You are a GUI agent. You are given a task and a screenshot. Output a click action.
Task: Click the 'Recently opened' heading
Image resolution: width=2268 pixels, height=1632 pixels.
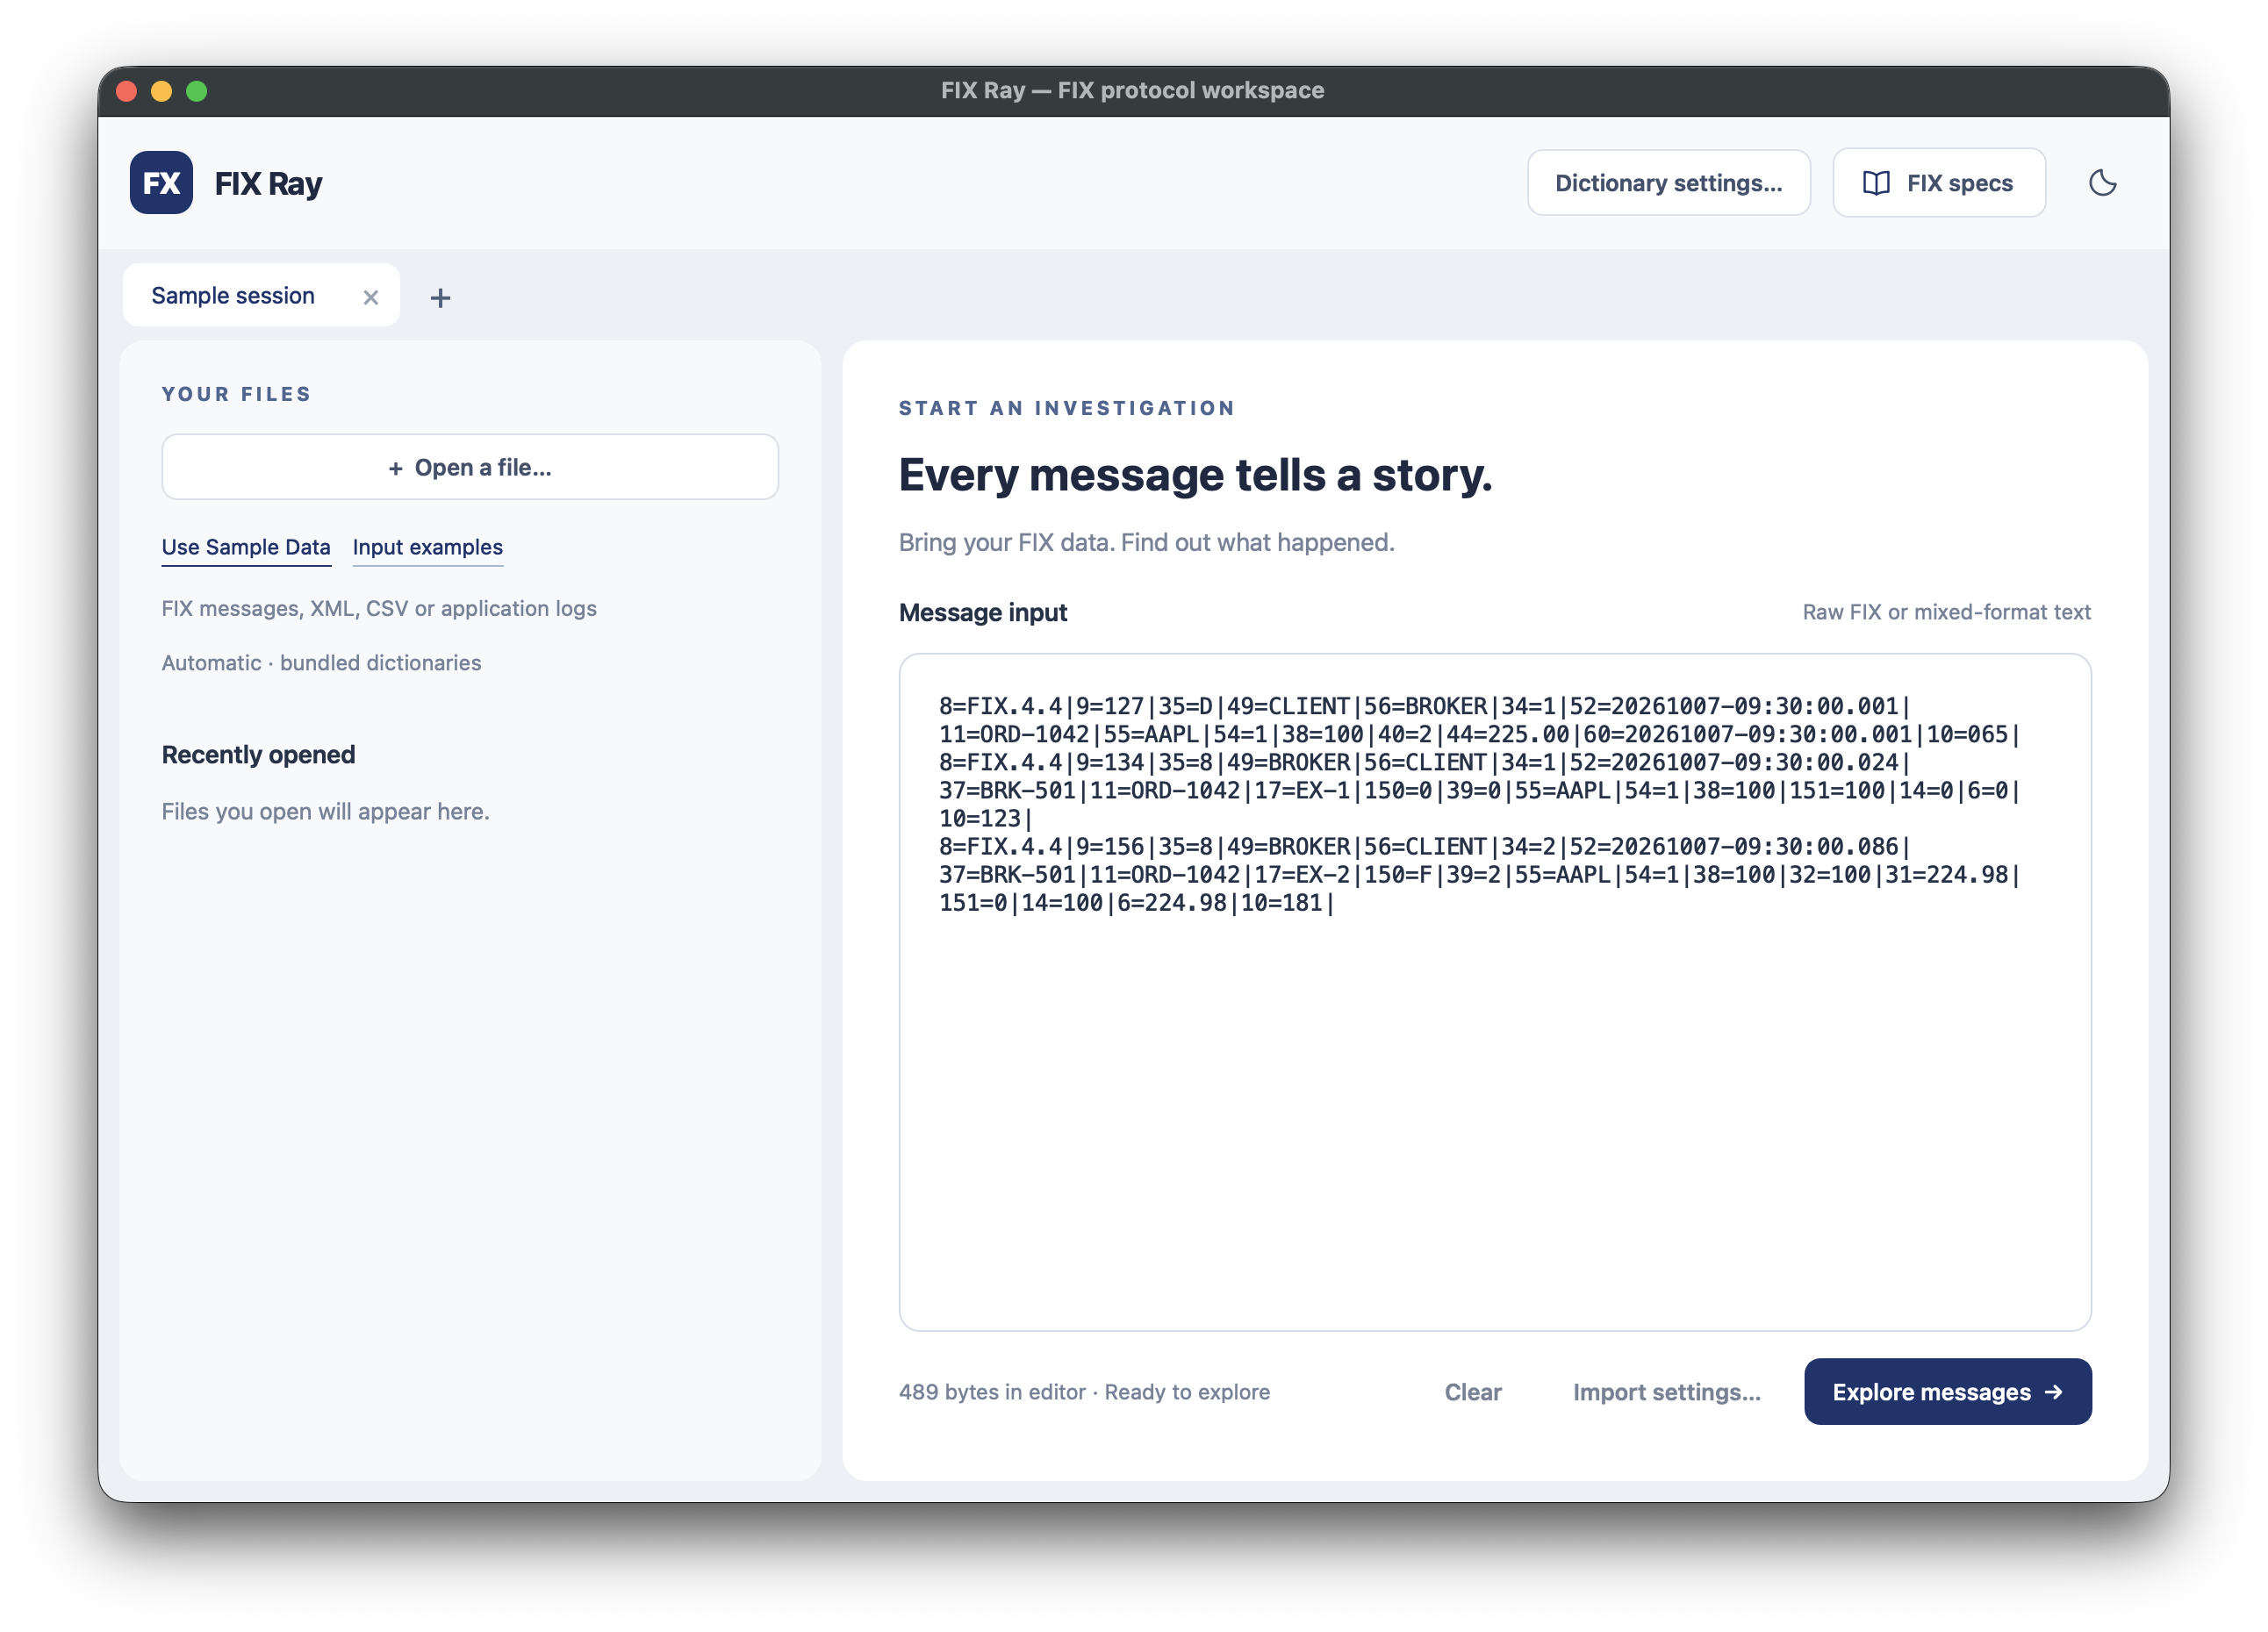click(258, 755)
